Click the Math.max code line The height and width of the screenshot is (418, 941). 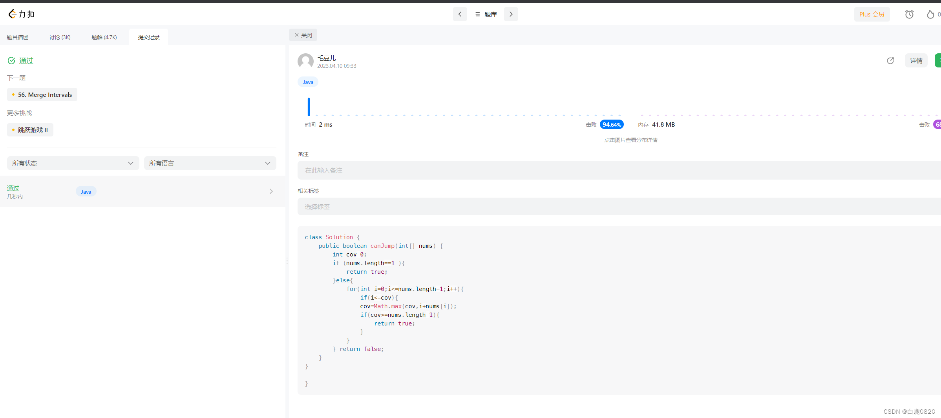(x=408, y=306)
